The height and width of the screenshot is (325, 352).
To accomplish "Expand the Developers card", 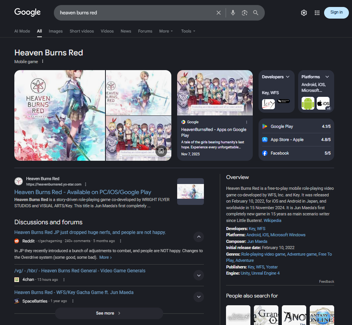I will (288, 77).
